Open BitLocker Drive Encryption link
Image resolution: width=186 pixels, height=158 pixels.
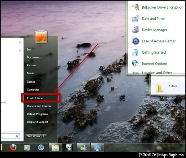point(163,7)
